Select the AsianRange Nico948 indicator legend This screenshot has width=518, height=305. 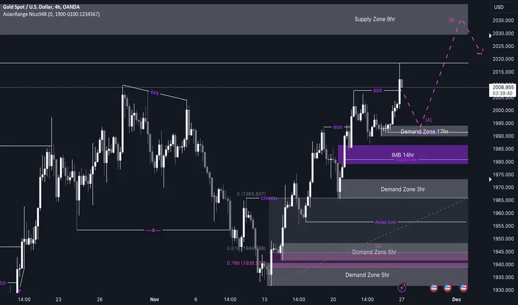click(51, 14)
